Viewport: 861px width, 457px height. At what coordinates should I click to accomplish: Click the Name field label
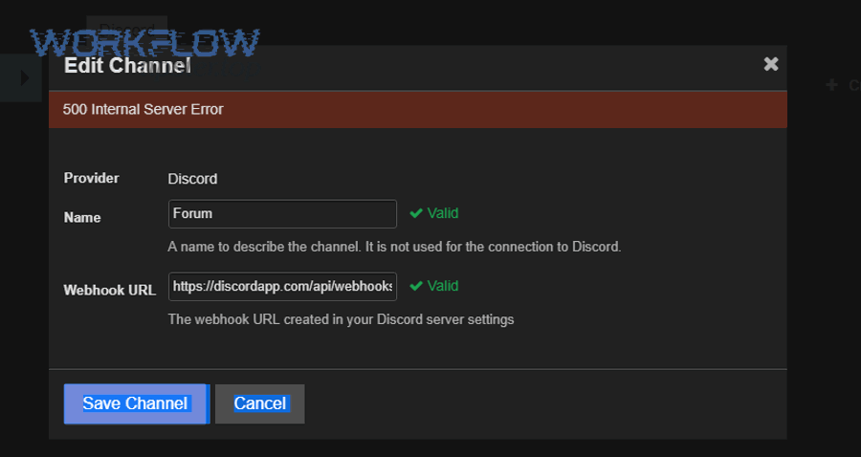click(82, 217)
